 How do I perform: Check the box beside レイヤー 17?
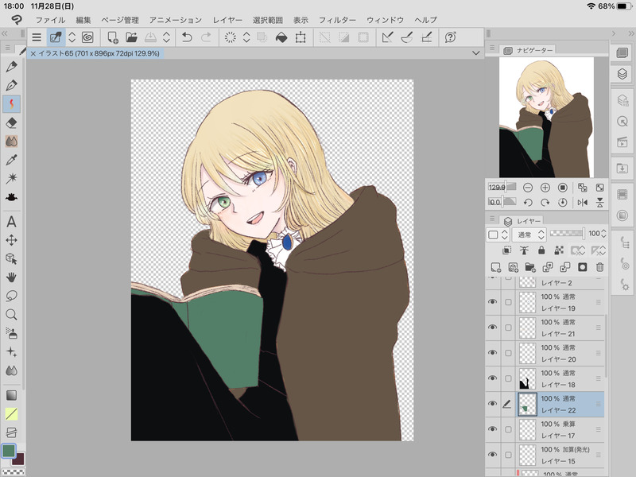pos(508,429)
